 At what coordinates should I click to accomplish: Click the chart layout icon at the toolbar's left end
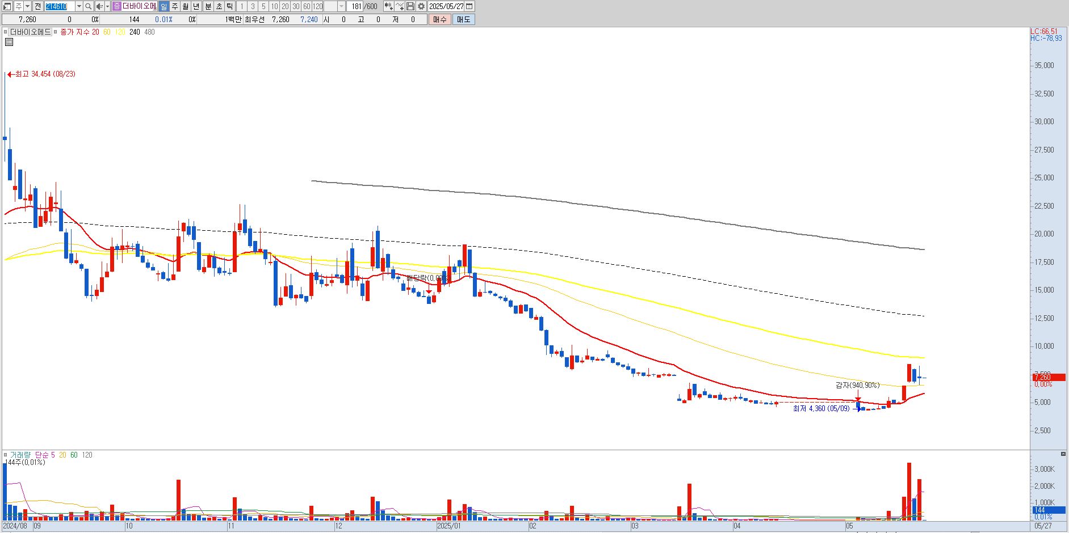click(8, 6)
